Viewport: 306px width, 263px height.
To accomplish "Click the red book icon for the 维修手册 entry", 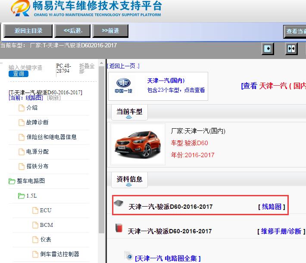I will [119, 228].
